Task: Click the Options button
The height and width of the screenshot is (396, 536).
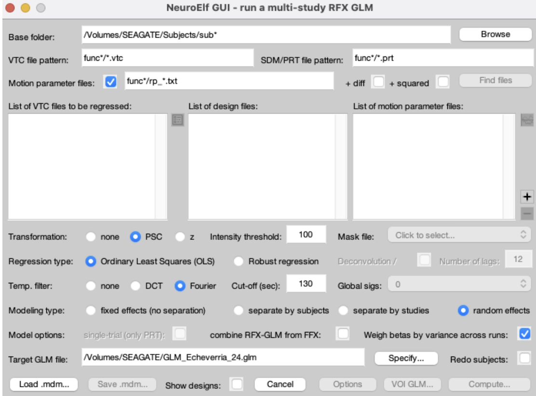Action: pyautogui.click(x=348, y=384)
